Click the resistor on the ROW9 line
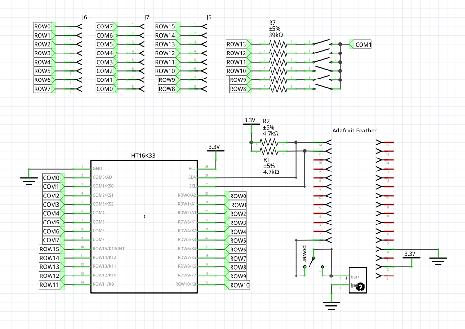 pos(278,80)
